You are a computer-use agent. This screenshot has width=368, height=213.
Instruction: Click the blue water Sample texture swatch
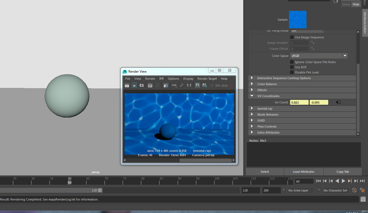coord(297,20)
